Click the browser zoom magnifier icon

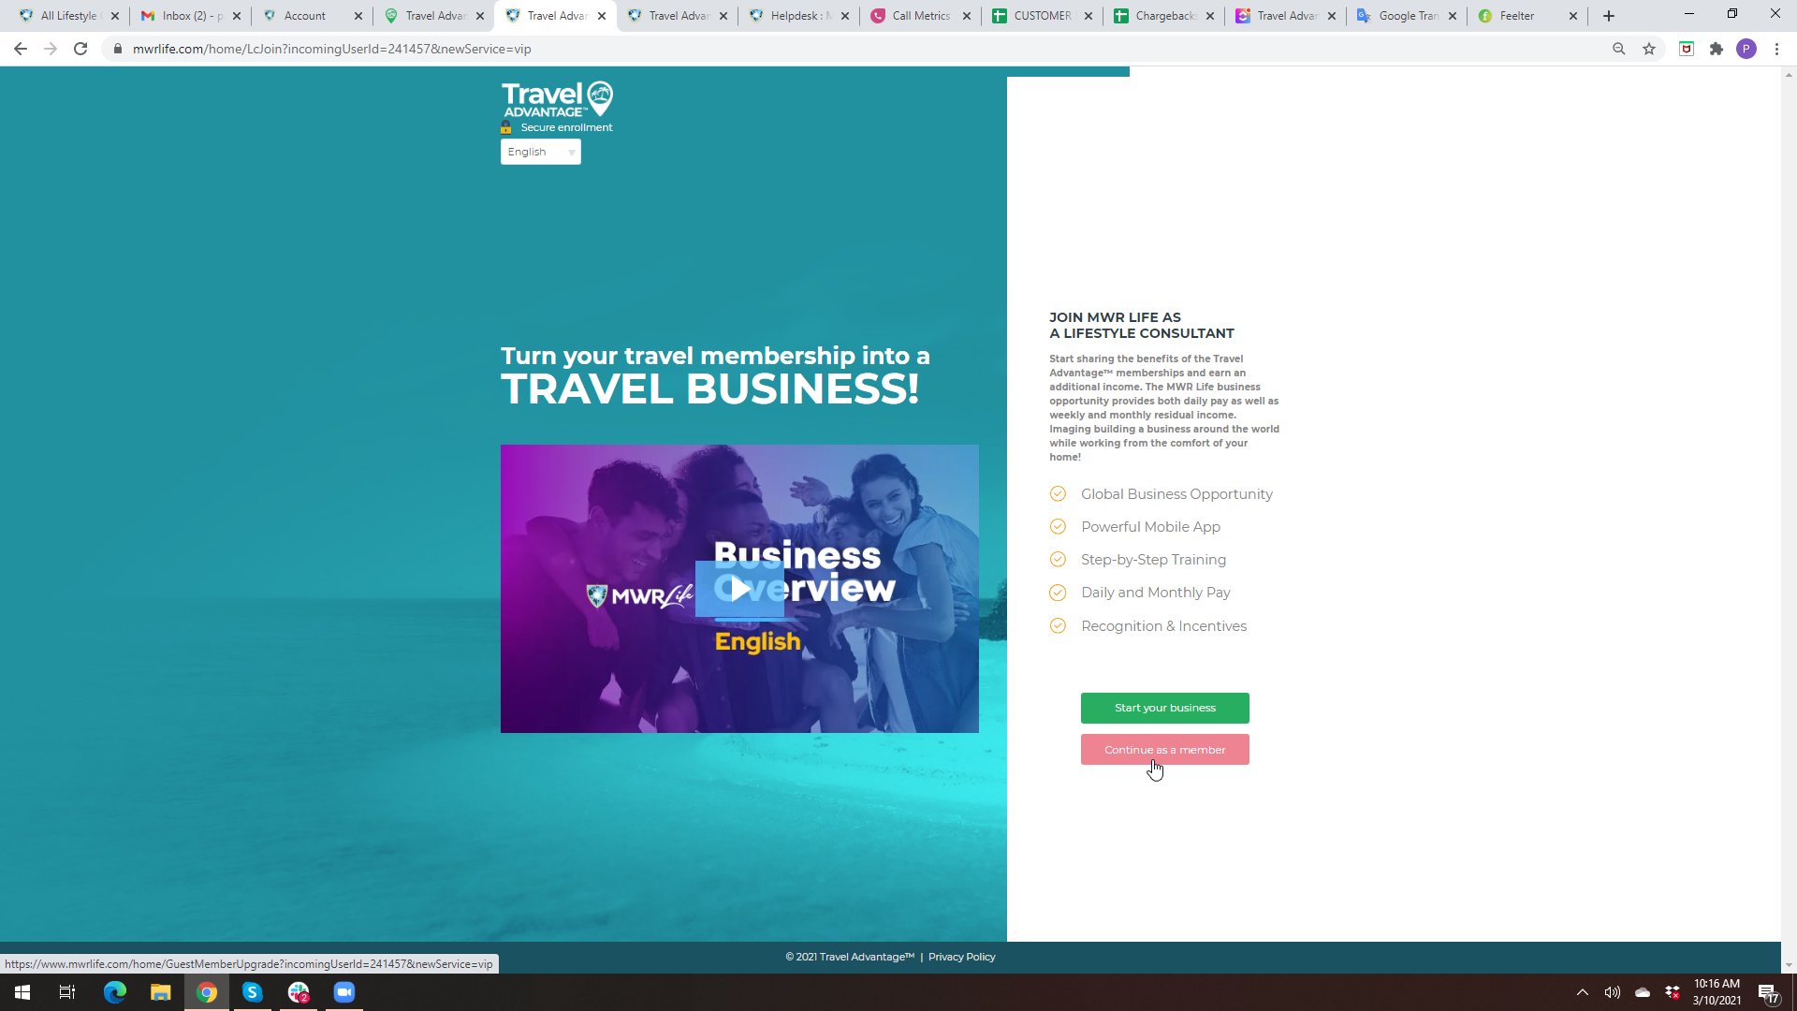(x=1618, y=49)
